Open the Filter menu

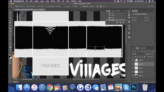(x=59, y=1)
